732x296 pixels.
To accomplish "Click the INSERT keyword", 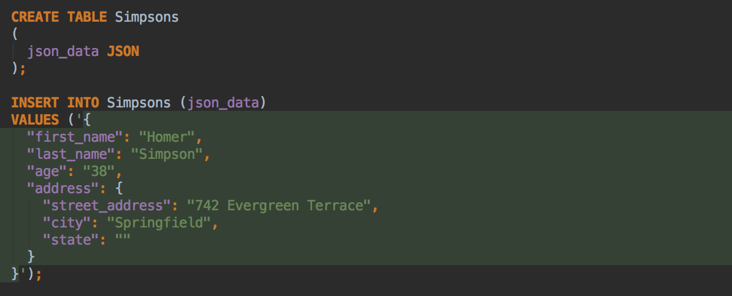I will click(35, 103).
